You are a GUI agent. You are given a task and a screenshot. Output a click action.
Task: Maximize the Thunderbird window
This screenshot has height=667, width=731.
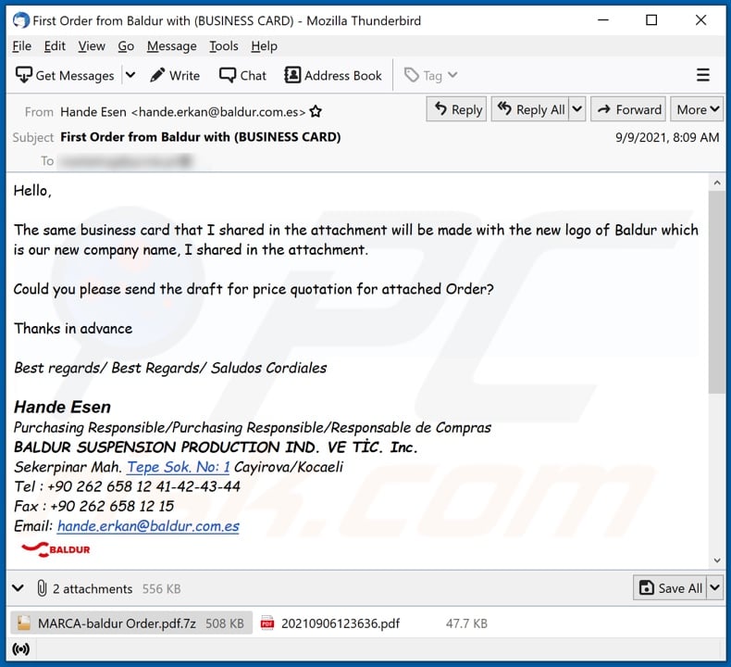coord(651,20)
